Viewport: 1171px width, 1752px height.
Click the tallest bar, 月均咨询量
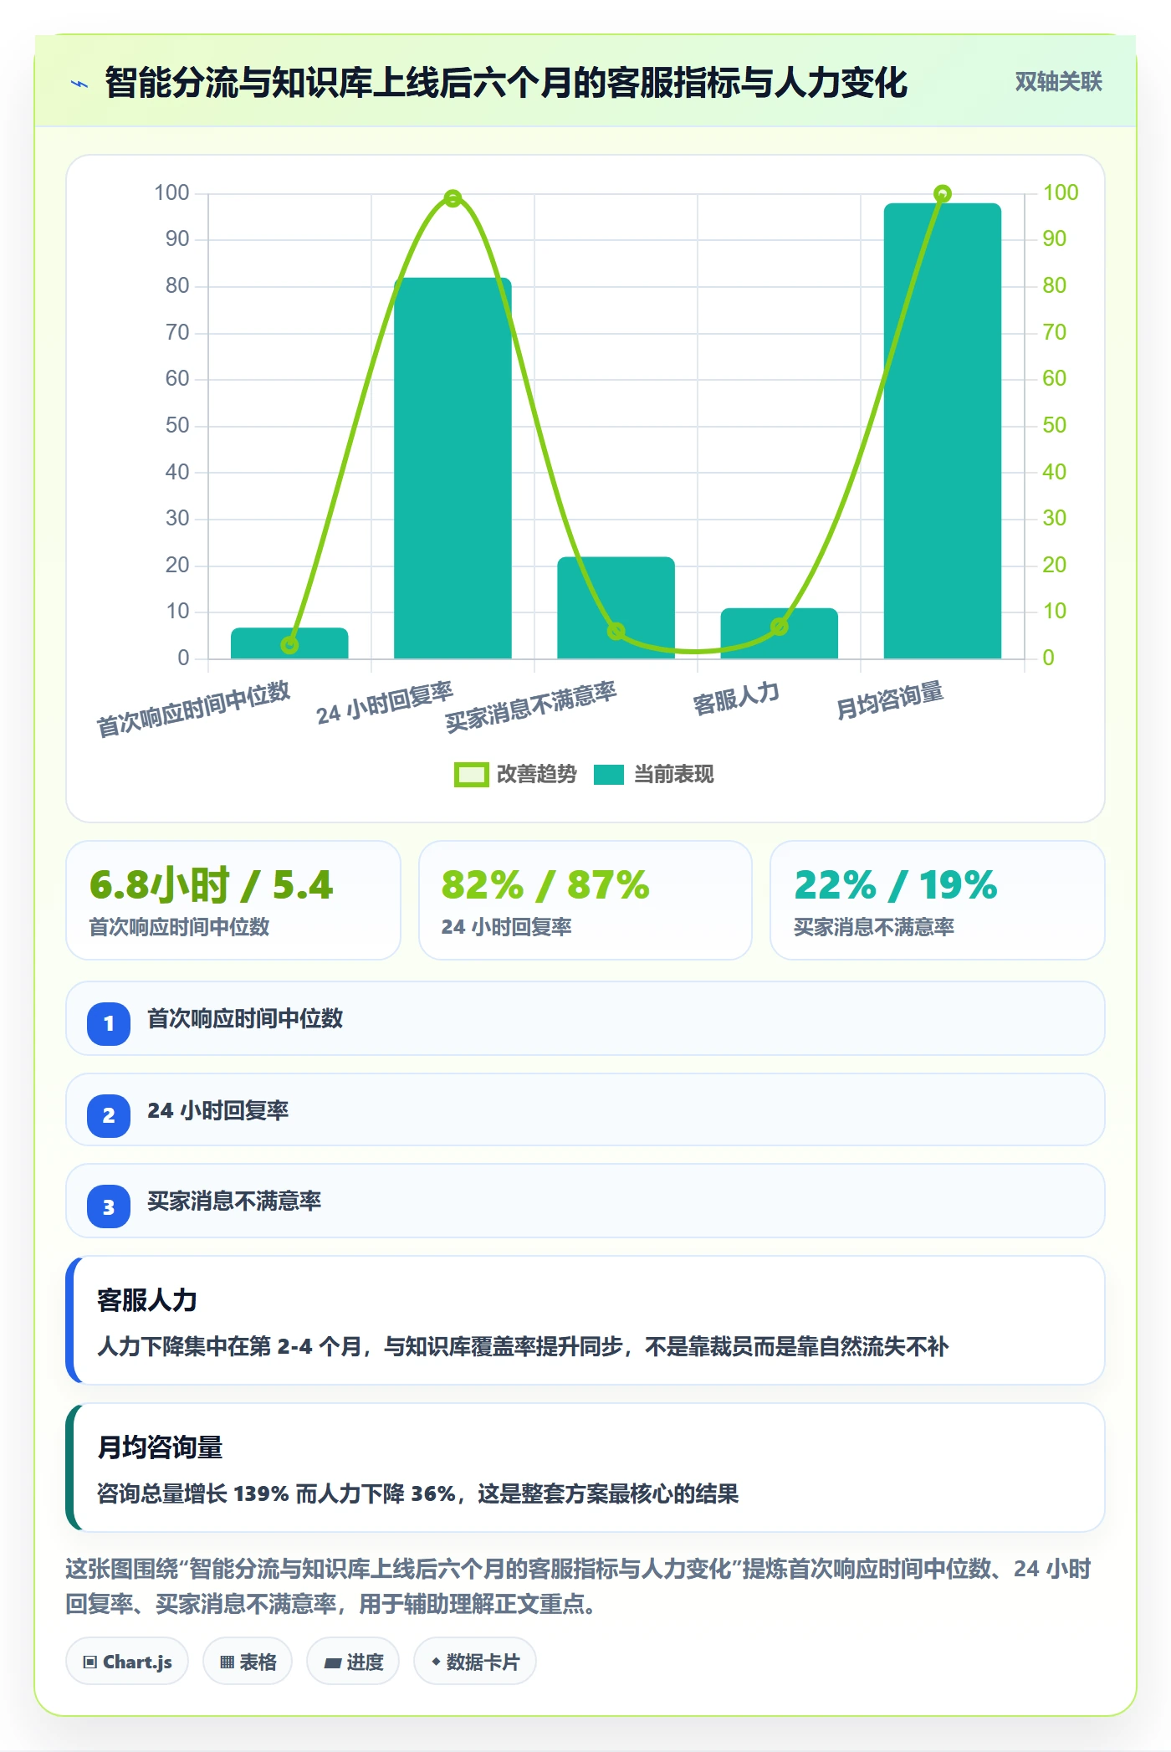(943, 431)
